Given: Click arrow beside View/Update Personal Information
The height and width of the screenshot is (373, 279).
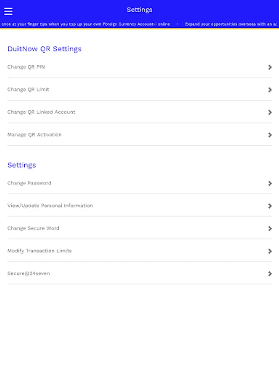Looking at the screenshot, I should click(270, 206).
